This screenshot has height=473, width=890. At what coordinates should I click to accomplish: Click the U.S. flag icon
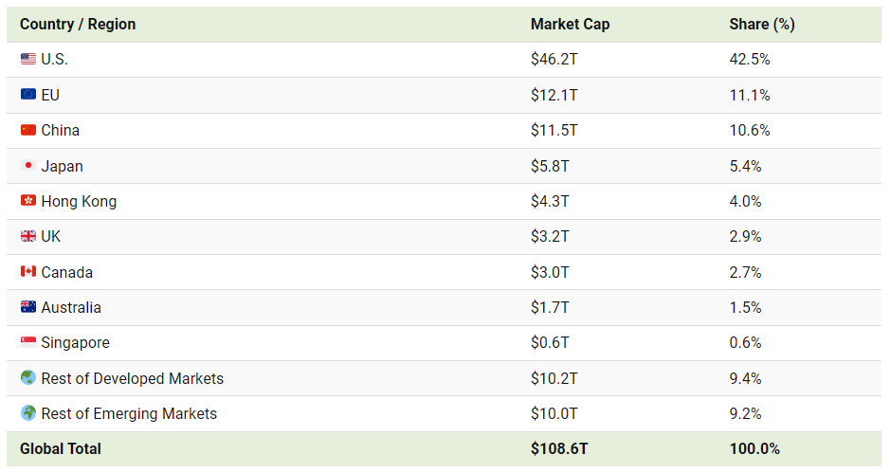(28, 60)
